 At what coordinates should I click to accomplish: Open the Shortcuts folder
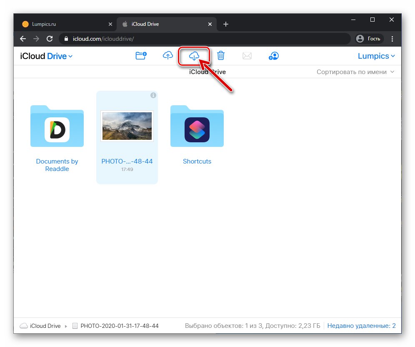[x=197, y=127]
